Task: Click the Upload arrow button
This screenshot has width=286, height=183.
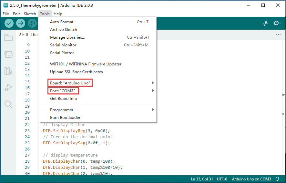Action: (21, 23)
